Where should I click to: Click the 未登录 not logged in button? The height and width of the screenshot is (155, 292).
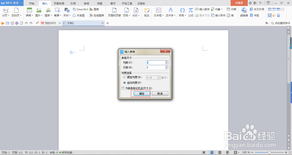pos(239,3)
